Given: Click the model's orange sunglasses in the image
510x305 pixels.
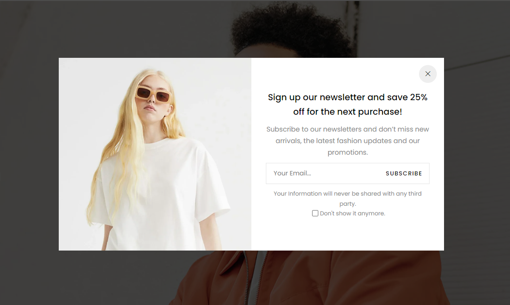Looking at the screenshot, I should pos(153,94).
